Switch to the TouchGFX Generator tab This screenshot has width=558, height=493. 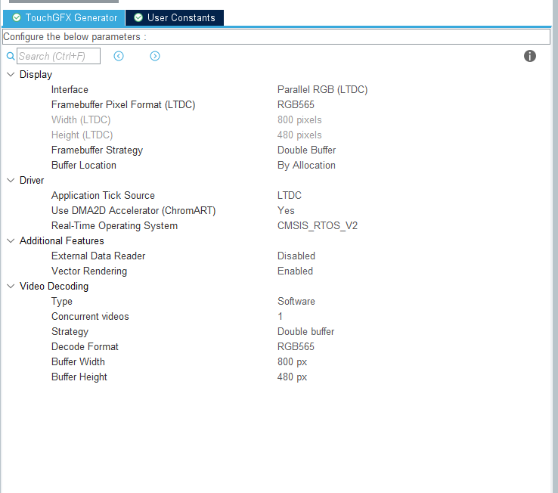pyautogui.click(x=64, y=18)
